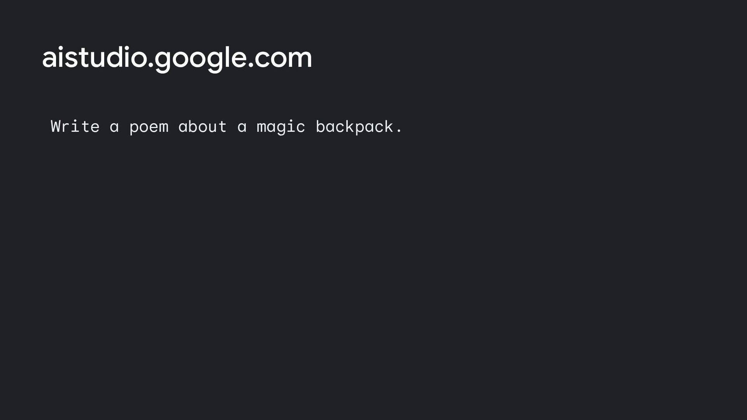The width and height of the screenshot is (747, 420).
Task: Place cursor between "poem" and "about"
Action: (174, 127)
